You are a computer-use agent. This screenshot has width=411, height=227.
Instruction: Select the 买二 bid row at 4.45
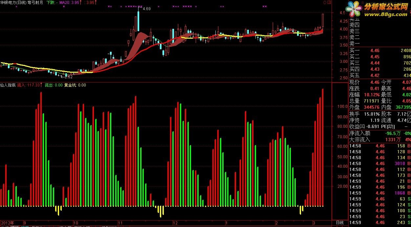379,57
